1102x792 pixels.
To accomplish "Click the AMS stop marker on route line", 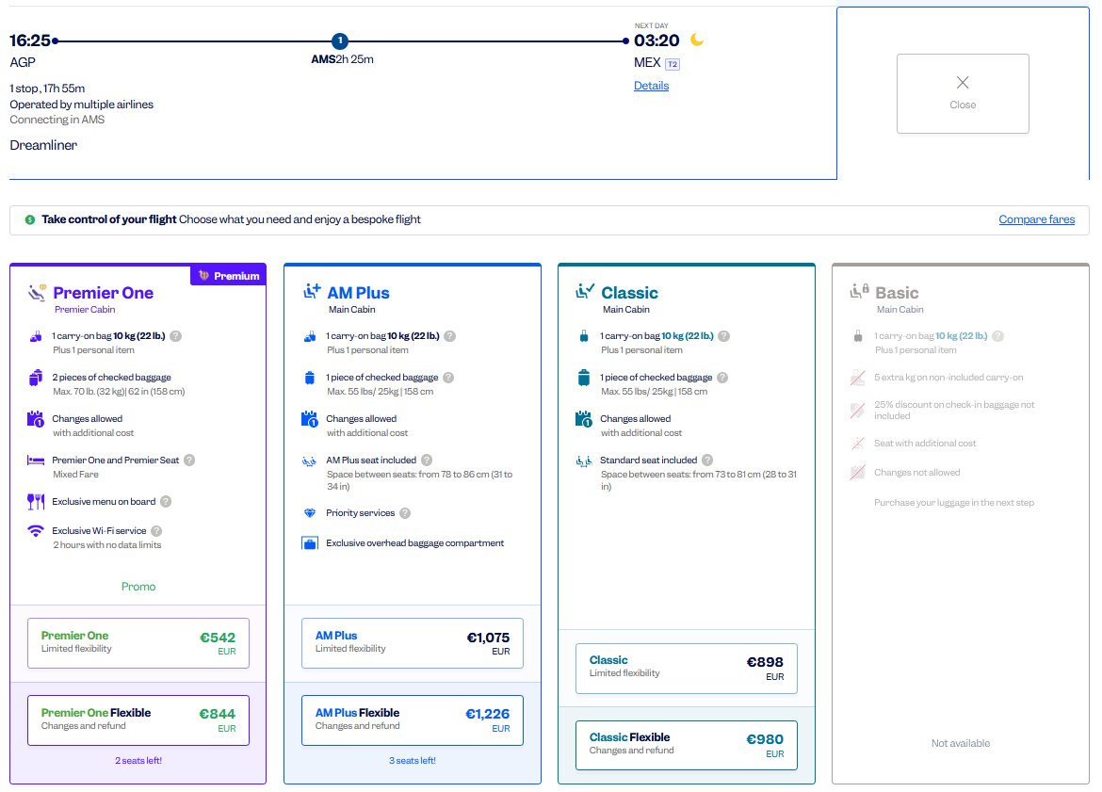I will (340, 41).
